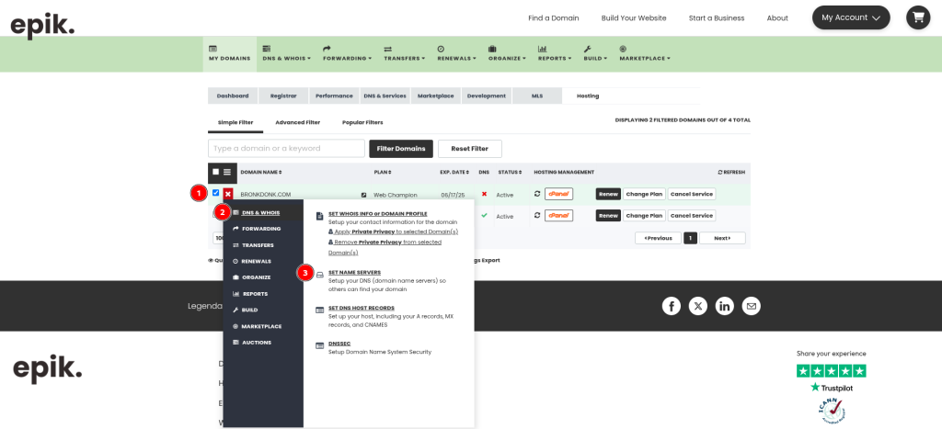Expand the RENEWALS top nav dropdown
The image size is (942, 429).
coord(456,54)
